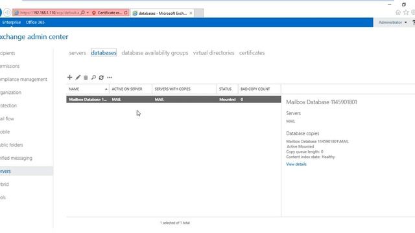Image resolution: width=415 pixels, height=233 pixels.
Task: Open View details link for database copy
Action: click(296, 164)
